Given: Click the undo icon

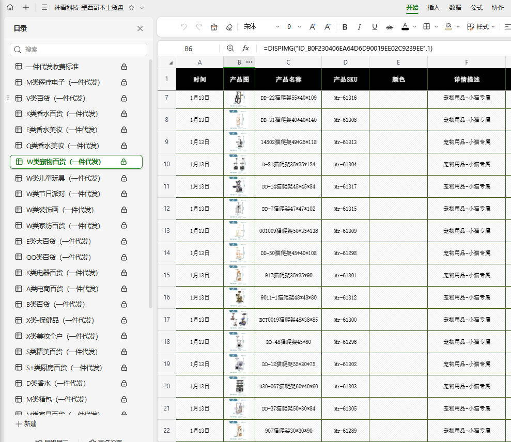Looking at the screenshot, I should tap(184, 27).
